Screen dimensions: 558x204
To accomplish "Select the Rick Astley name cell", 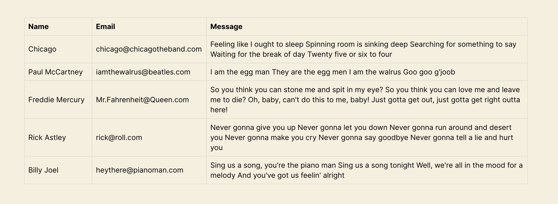I will 47,138.
